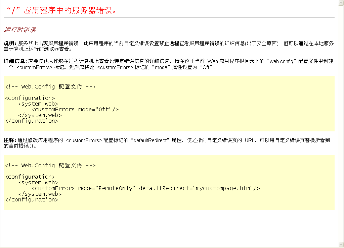344x248 pixels.
Task: Click closing </configuration> tag in second code block
Action: click(32, 200)
